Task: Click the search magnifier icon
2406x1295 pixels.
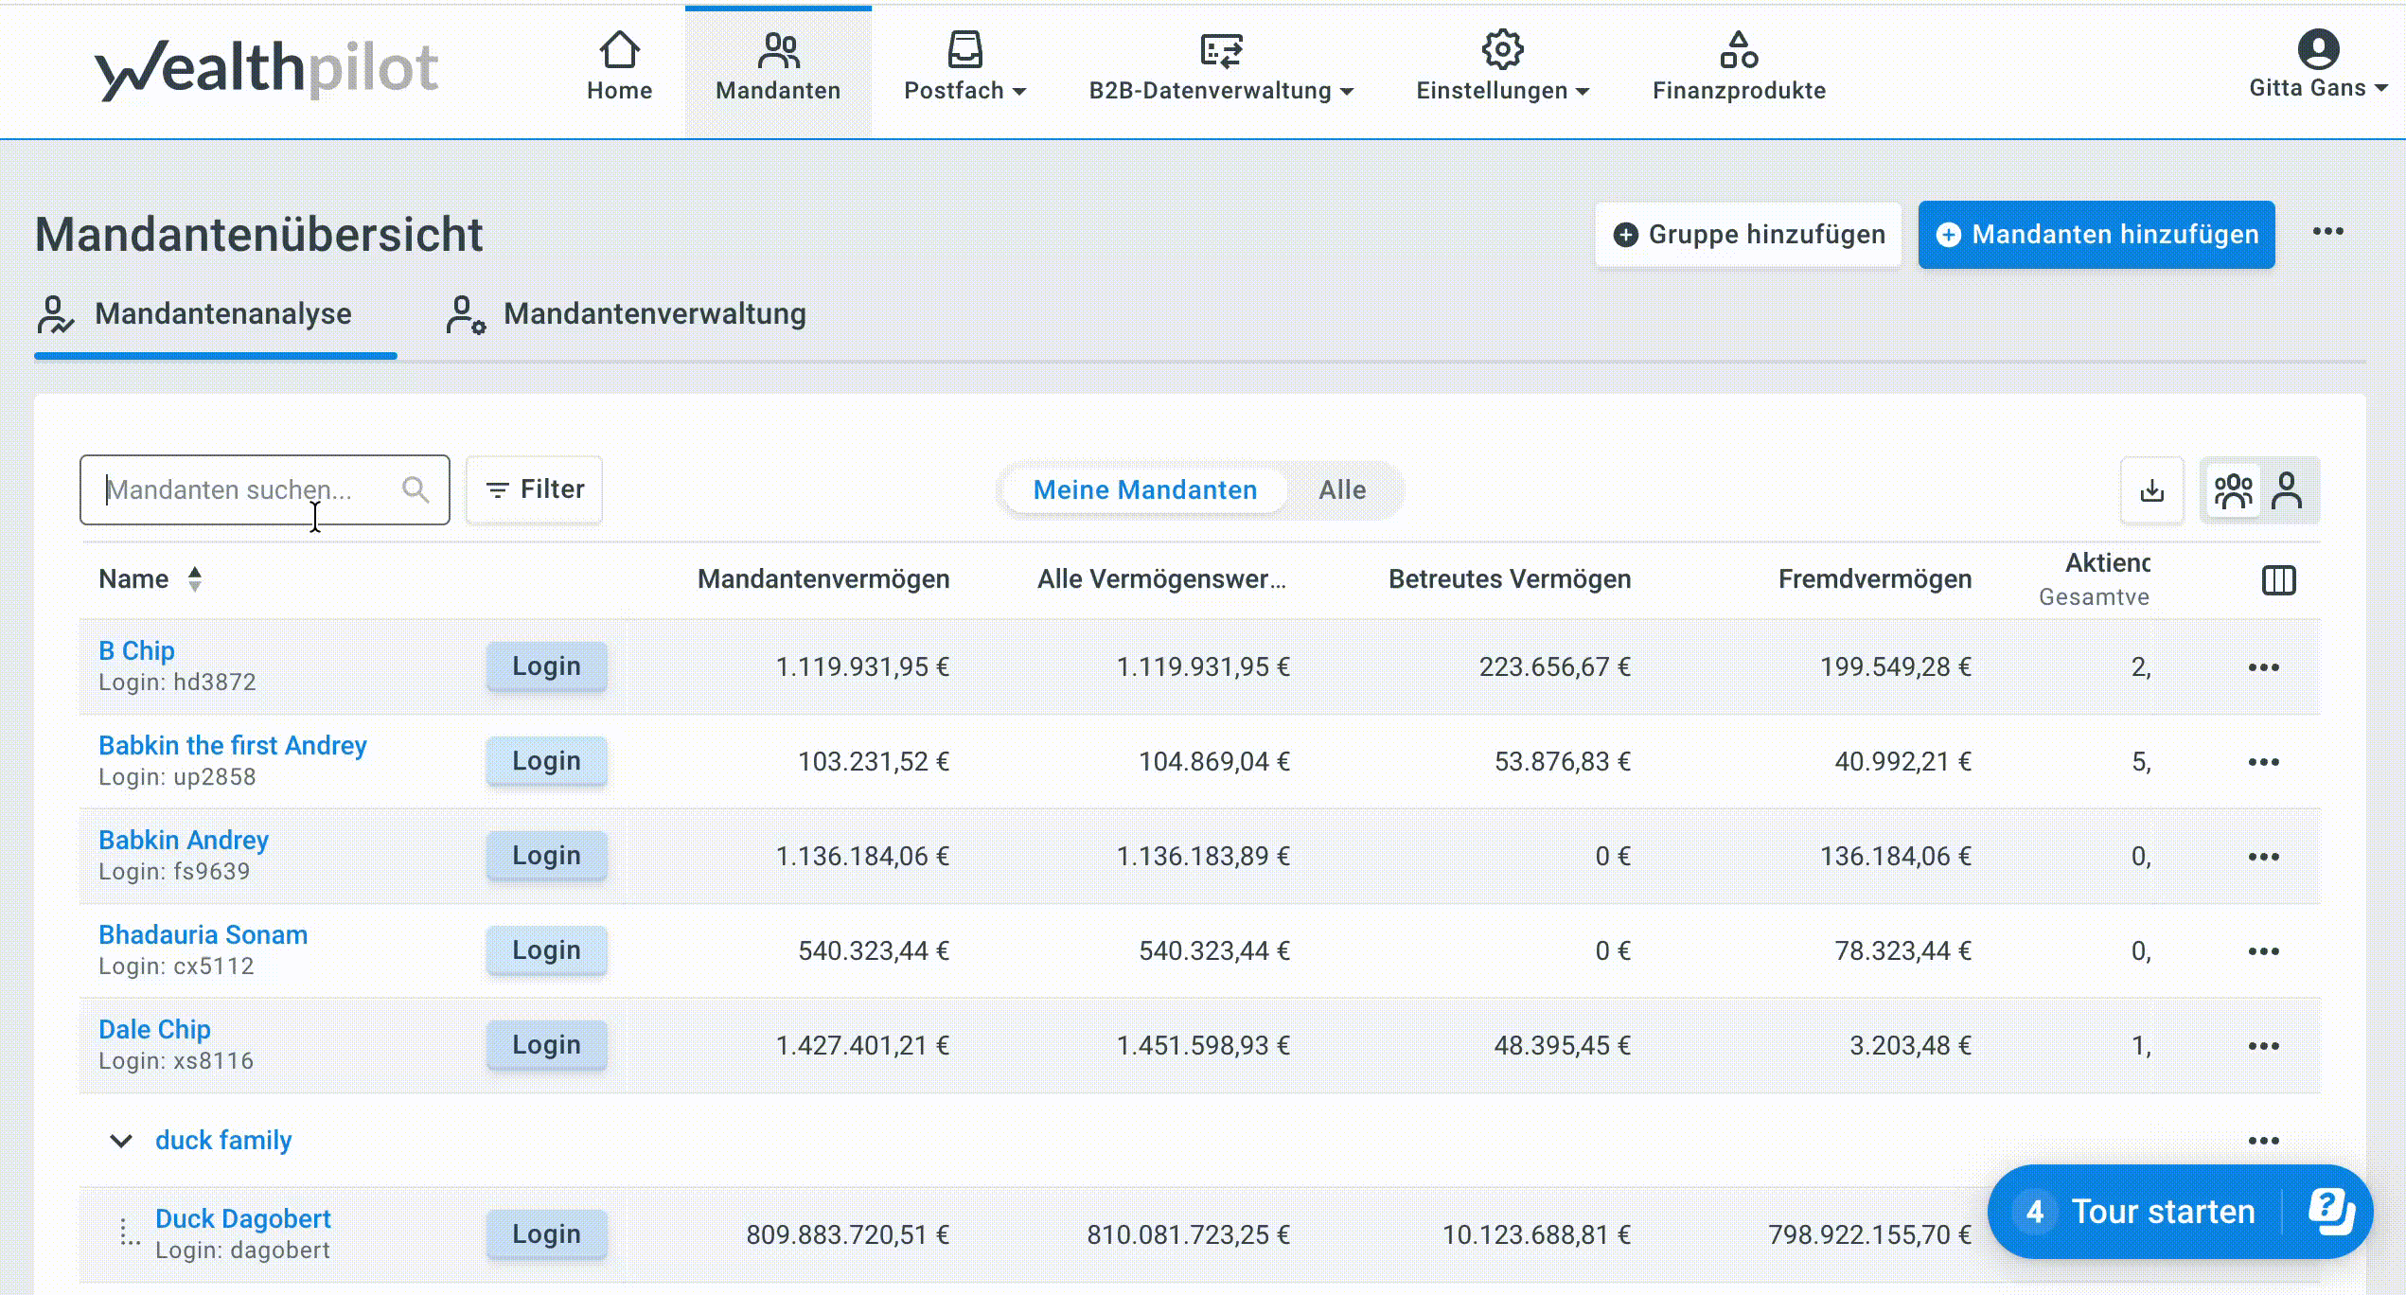Action: tap(416, 489)
